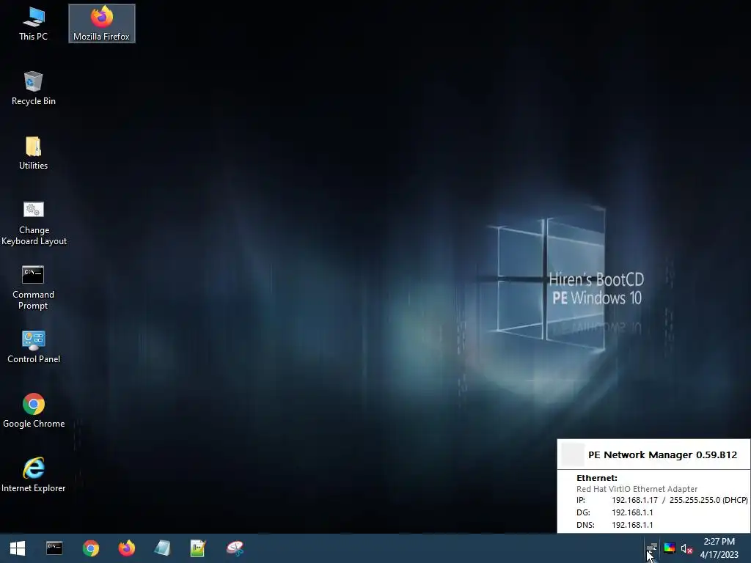Select the Mozilla Firefox desktop shortcut
The width and height of the screenshot is (751, 563).
point(101,23)
